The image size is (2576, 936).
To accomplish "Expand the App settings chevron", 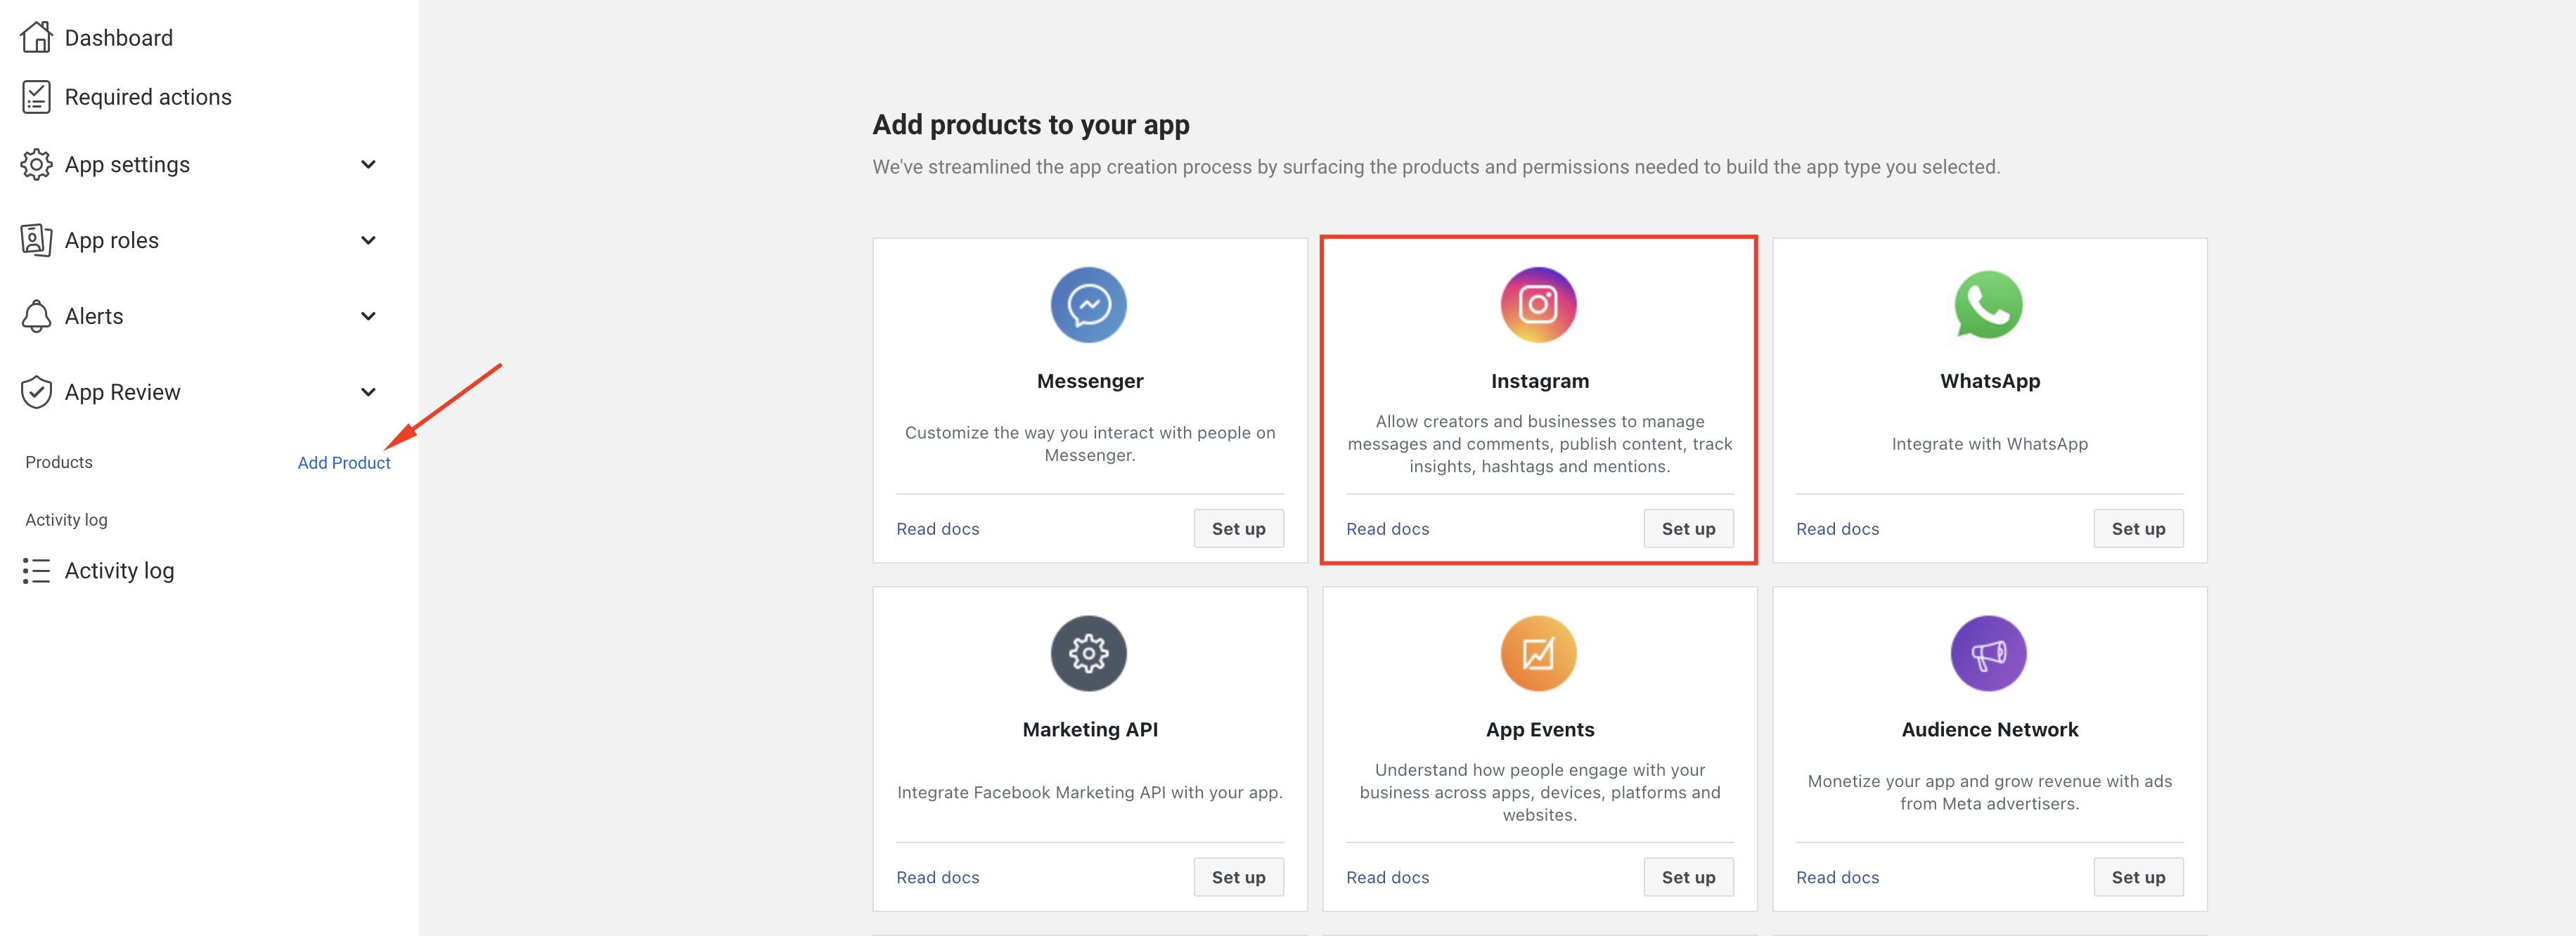I will coord(368,164).
